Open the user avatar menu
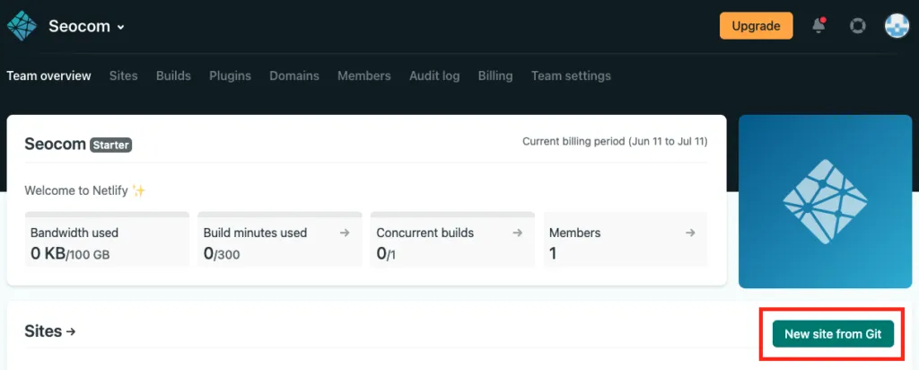The image size is (919, 370). click(x=897, y=26)
